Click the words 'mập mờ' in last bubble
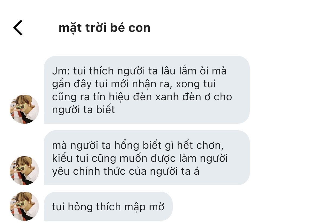This screenshot has width=316, height=223. 144,207
